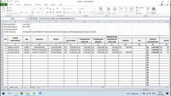Switch to the Page Layout tab
Viewport: 171px width, 96px height.
coord(28,5)
